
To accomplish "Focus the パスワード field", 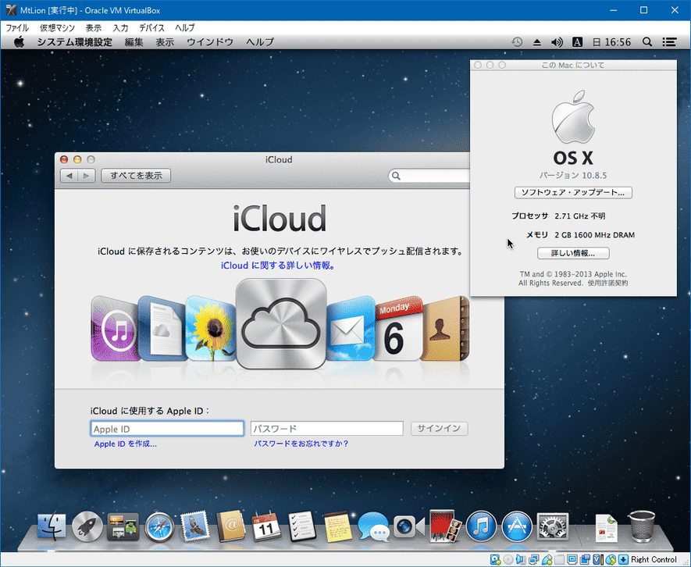I will pos(327,429).
